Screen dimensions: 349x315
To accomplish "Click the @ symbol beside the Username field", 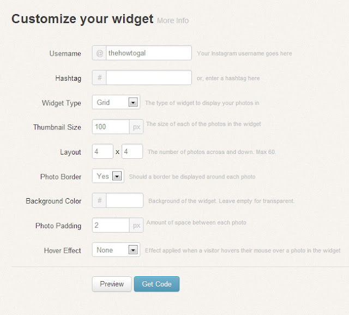I will tap(99, 53).
